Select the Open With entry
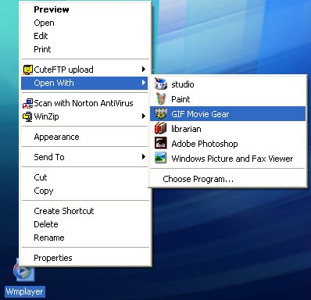 (x=84, y=83)
